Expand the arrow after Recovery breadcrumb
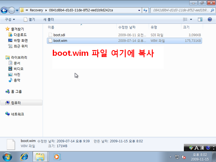Image resolution: width=216 pixels, height=162 pixels. coord(46,10)
